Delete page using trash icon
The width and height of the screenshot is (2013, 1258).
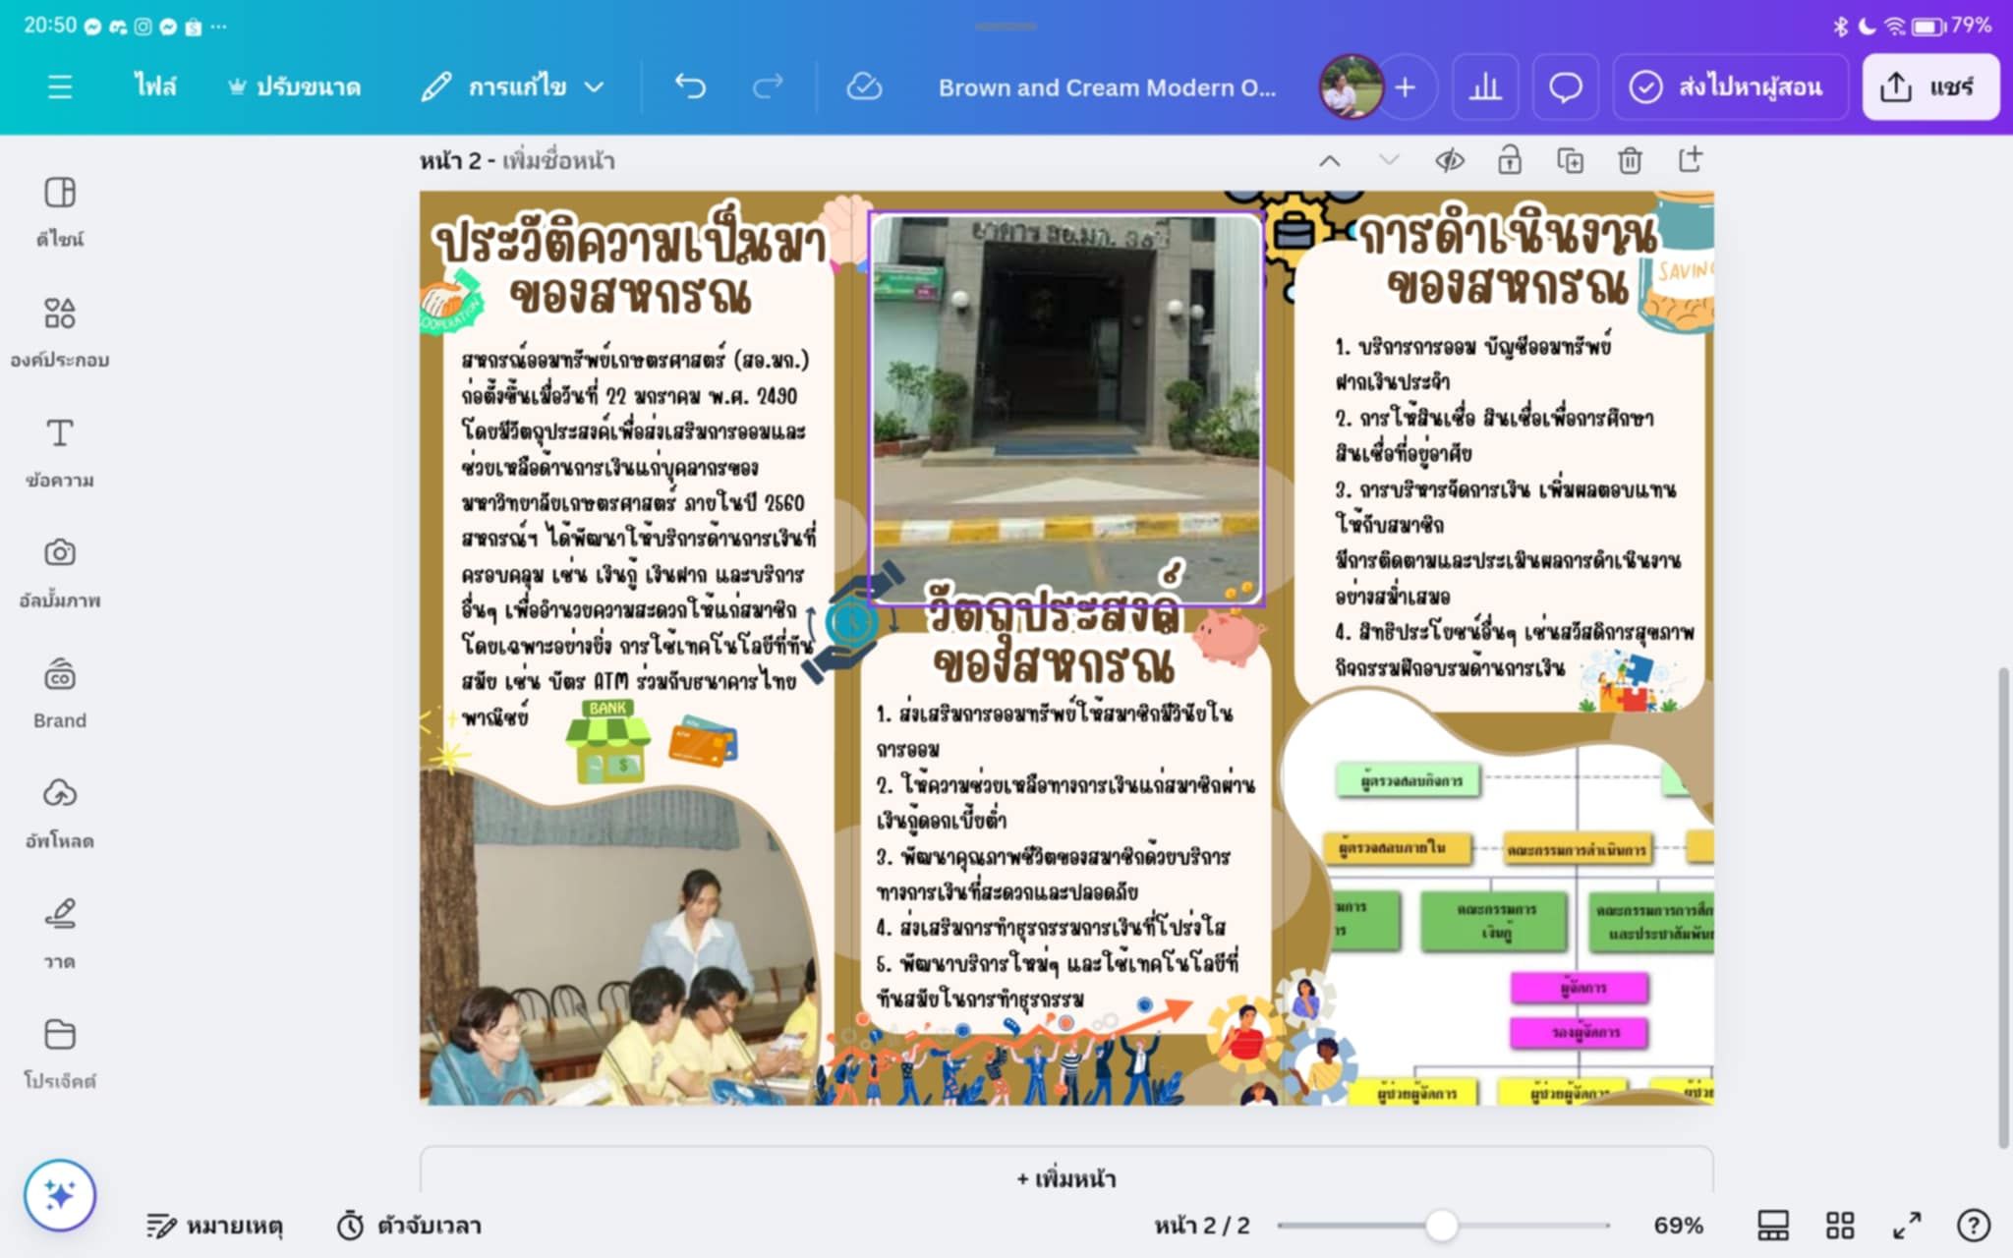[x=1630, y=160]
